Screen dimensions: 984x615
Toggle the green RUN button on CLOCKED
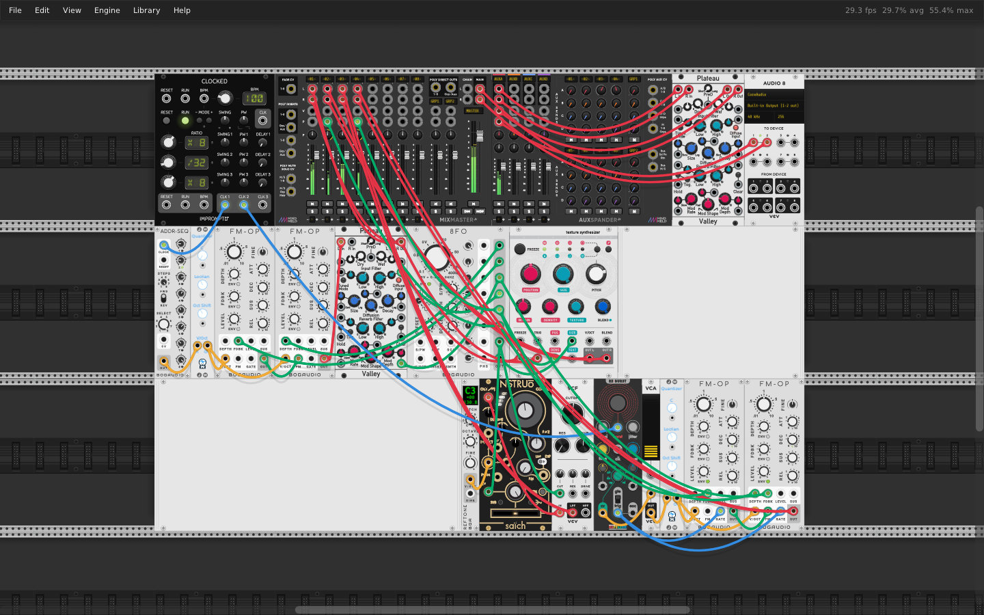click(x=185, y=121)
